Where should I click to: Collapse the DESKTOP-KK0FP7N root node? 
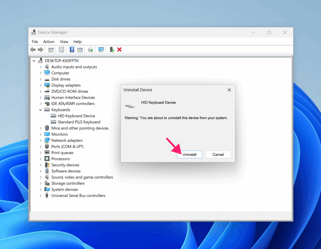(x=34, y=61)
